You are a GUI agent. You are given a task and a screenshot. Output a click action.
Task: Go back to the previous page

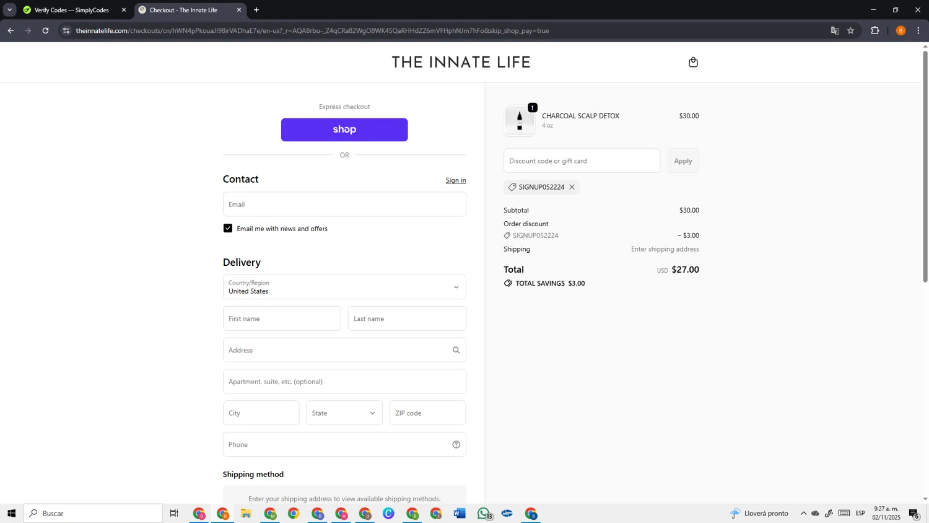coord(11,30)
